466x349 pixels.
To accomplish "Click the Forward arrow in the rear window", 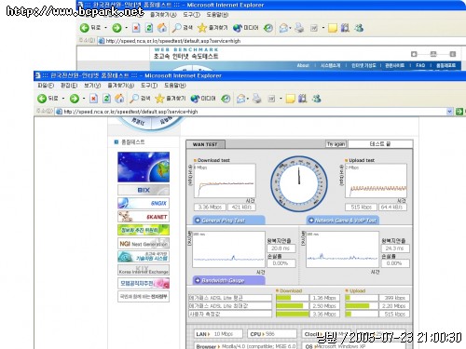I will 116,28.
